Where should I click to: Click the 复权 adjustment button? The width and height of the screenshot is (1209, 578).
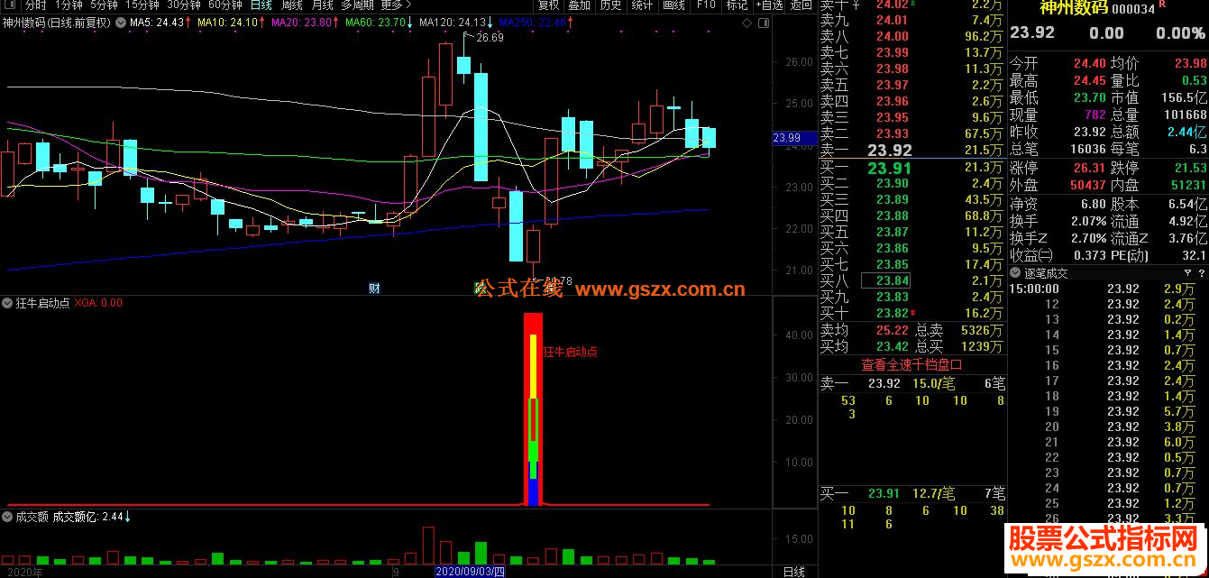[x=548, y=5]
